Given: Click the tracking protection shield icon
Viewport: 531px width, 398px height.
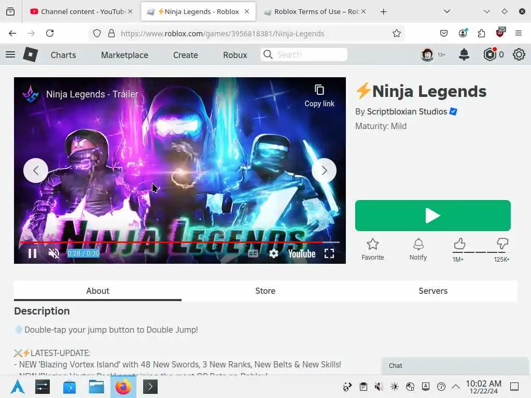Looking at the screenshot, I should point(97,33).
